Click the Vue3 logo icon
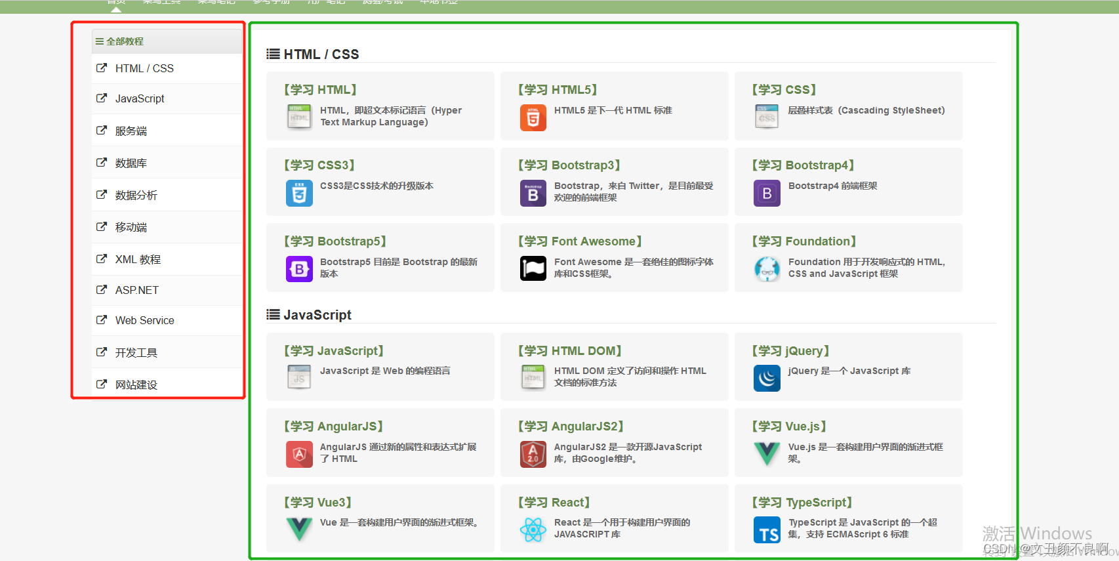The width and height of the screenshot is (1119, 561). point(299,529)
